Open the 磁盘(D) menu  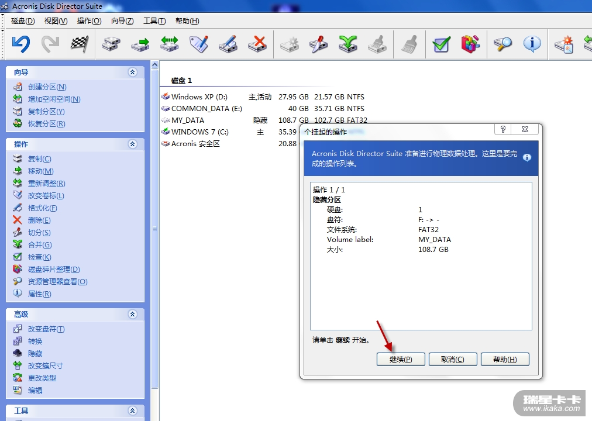23,20
